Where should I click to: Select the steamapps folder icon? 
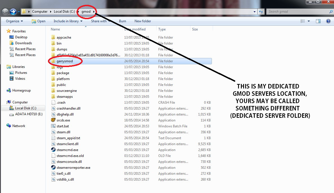tap(53, 97)
